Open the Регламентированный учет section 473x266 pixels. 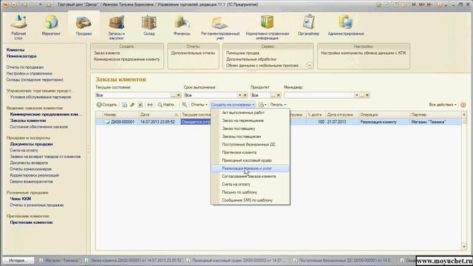[x=220, y=27]
